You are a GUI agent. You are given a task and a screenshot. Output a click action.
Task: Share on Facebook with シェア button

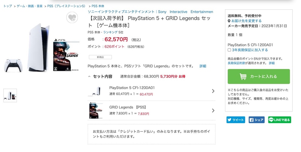click(257, 120)
